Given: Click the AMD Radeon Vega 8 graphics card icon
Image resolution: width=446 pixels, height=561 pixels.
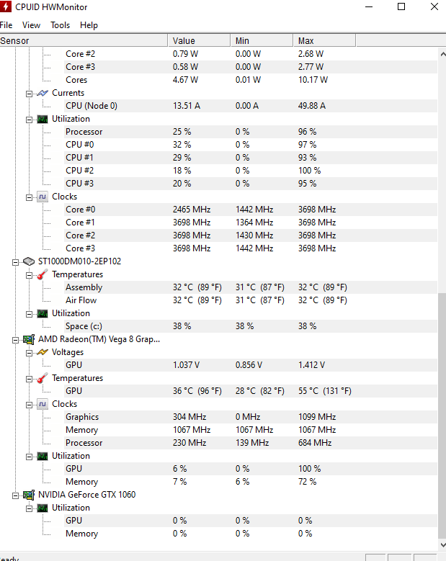Looking at the screenshot, I should click(x=29, y=339).
